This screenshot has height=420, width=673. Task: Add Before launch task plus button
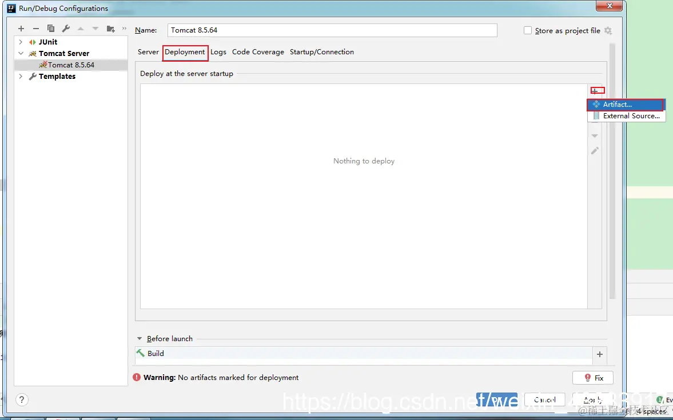600,354
